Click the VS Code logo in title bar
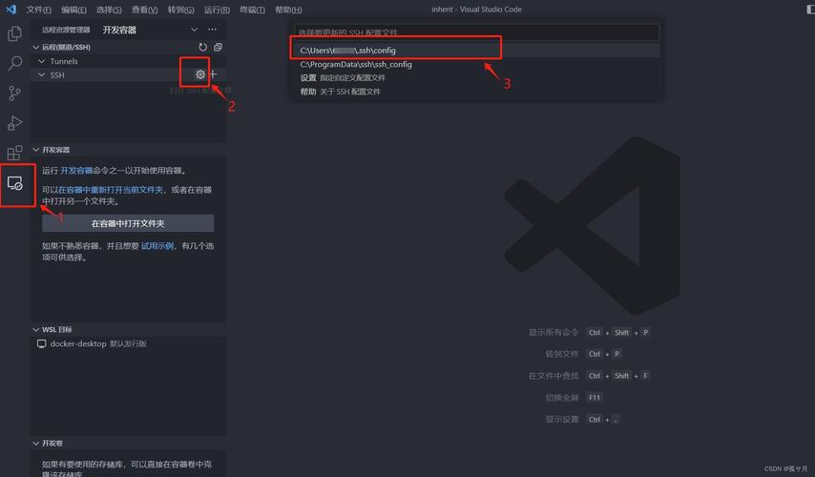The width and height of the screenshot is (815, 477). click(10, 9)
